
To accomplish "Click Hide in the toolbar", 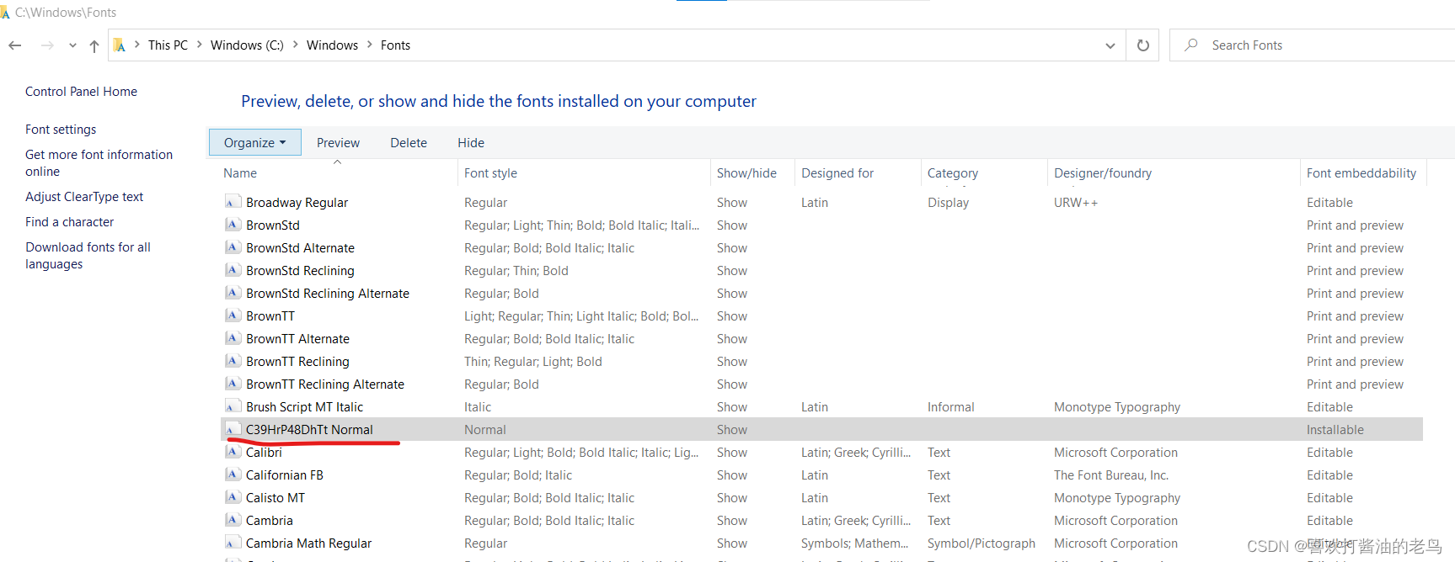I will point(471,143).
